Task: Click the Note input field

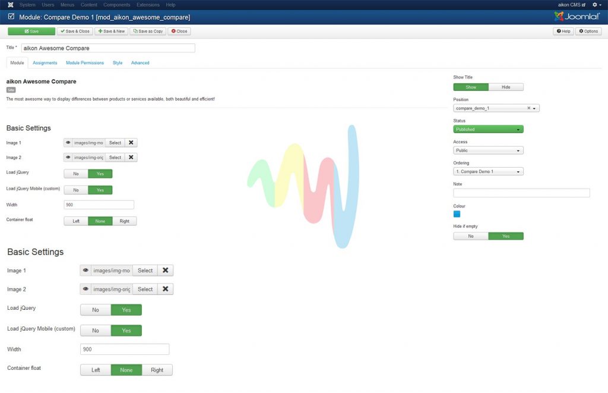Action: tap(521, 193)
